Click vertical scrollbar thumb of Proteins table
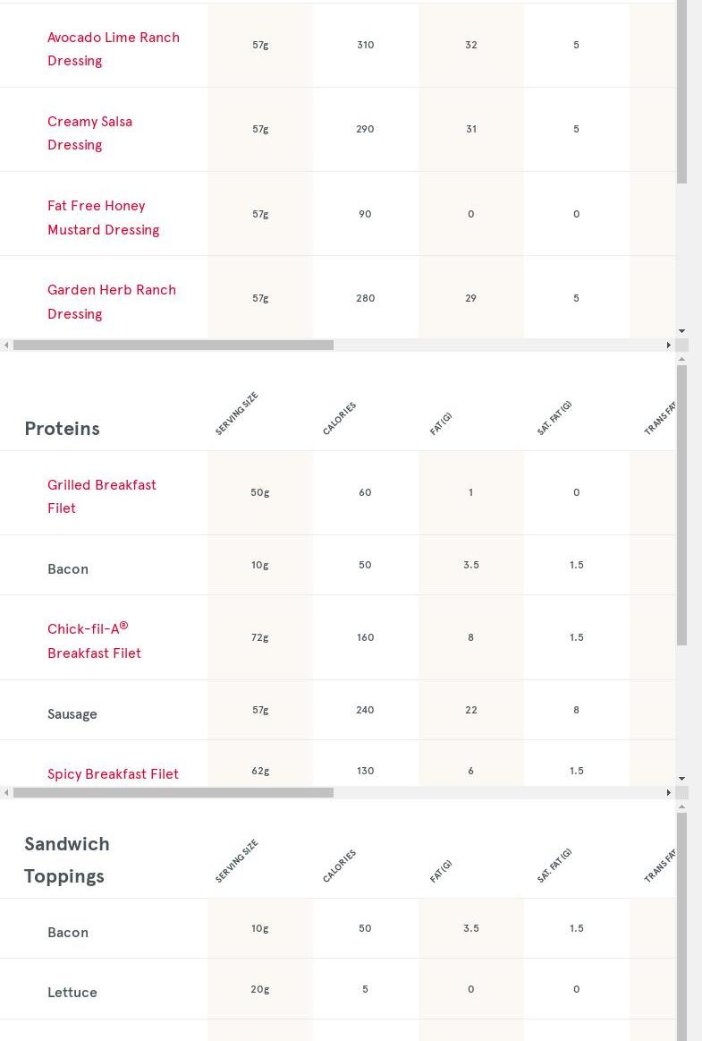Screen dimensions: 702x1041 [682, 506]
